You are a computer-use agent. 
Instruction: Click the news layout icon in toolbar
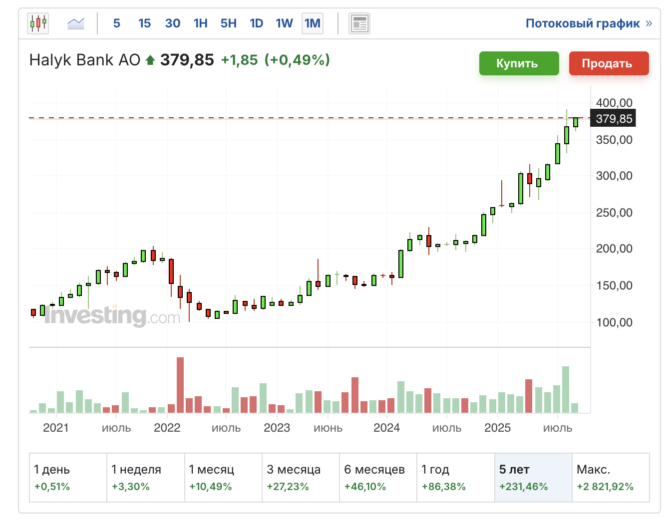coord(359,23)
